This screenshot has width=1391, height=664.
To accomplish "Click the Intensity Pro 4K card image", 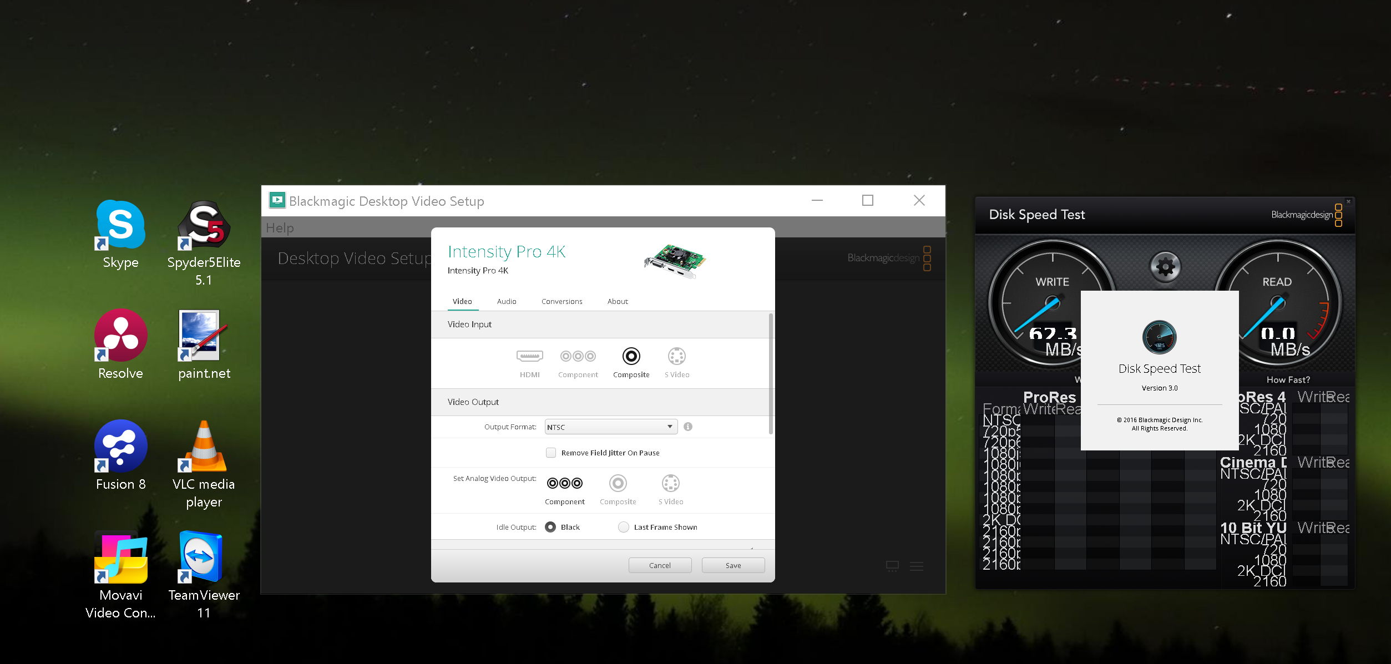I will point(675,261).
